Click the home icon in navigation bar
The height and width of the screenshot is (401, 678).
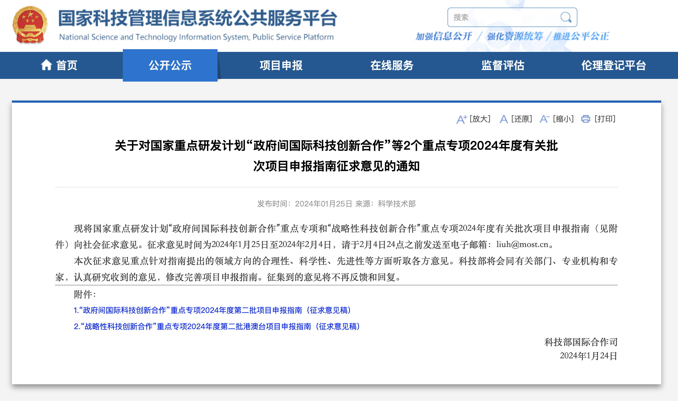[46, 65]
